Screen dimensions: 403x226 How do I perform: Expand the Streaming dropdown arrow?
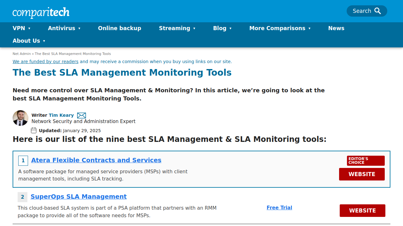[194, 29]
